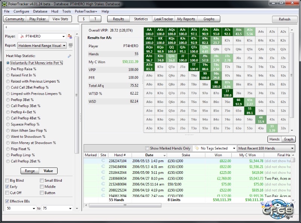Open the Database menu
Image resolution: width=301 pixels, height=223 pixels.
click(40, 11)
